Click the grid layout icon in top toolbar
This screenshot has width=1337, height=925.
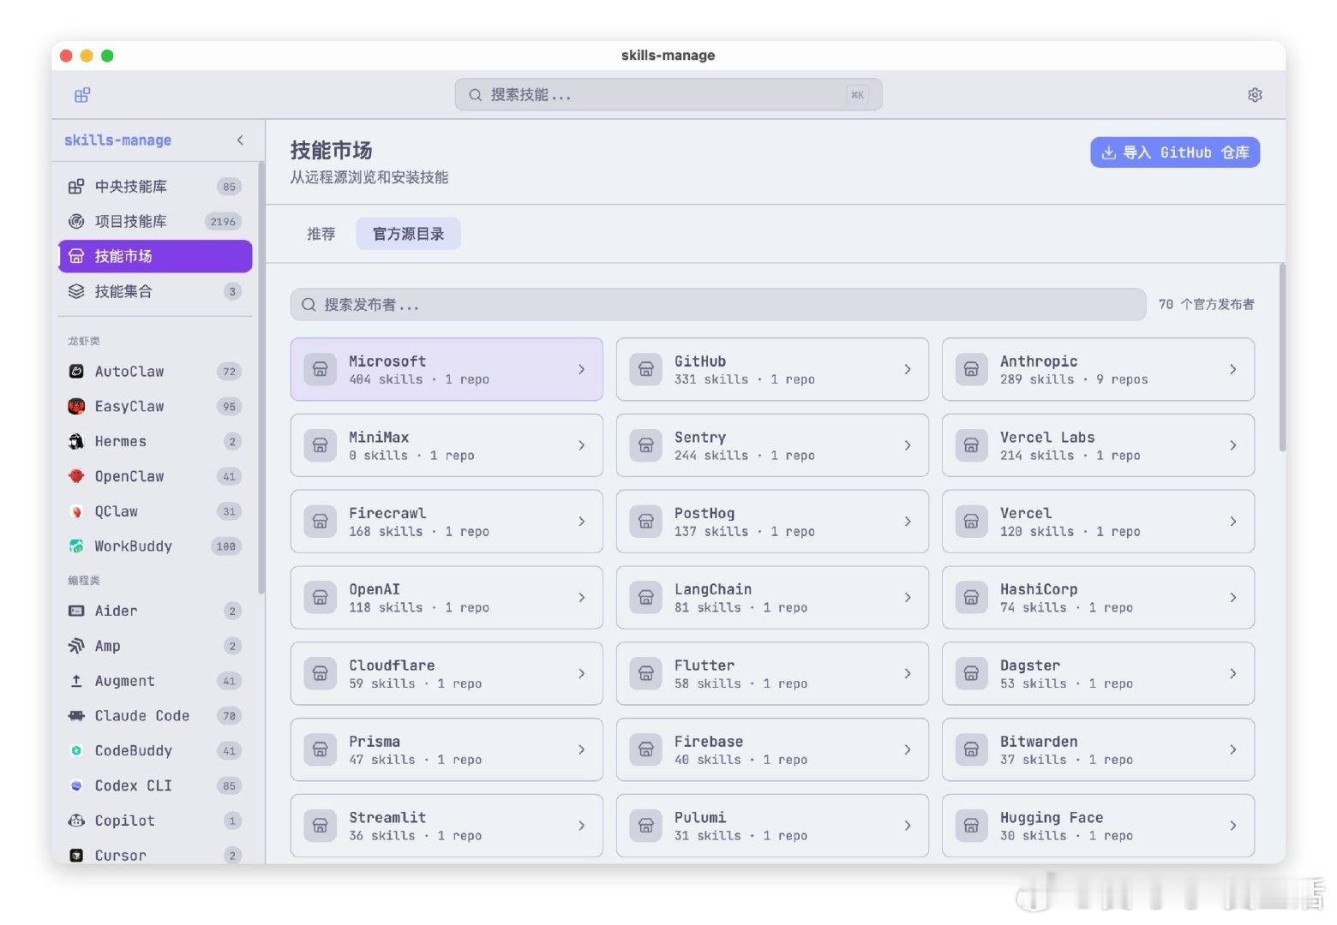coord(82,95)
